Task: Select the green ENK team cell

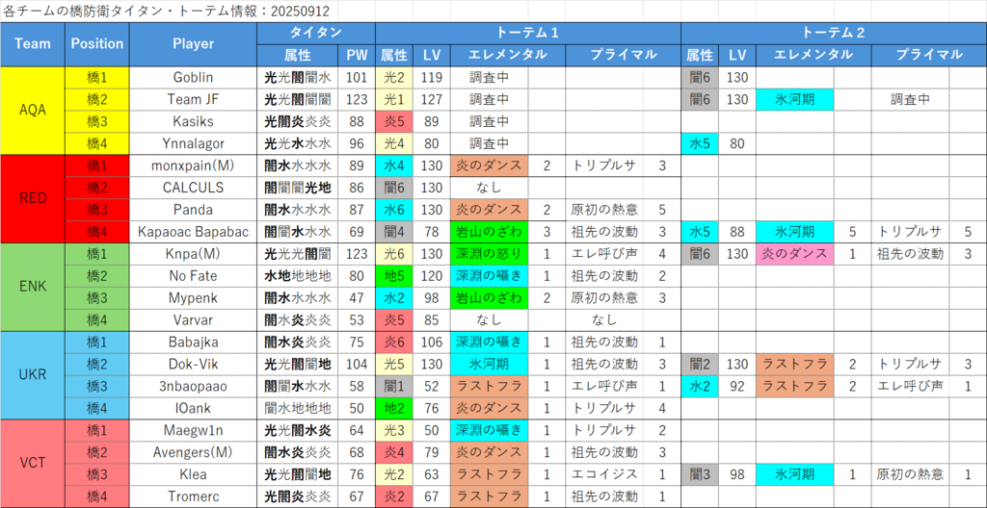Action: tap(33, 287)
